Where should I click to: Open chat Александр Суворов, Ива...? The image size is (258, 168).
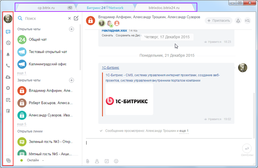pyautogui.click(x=46, y=115)
